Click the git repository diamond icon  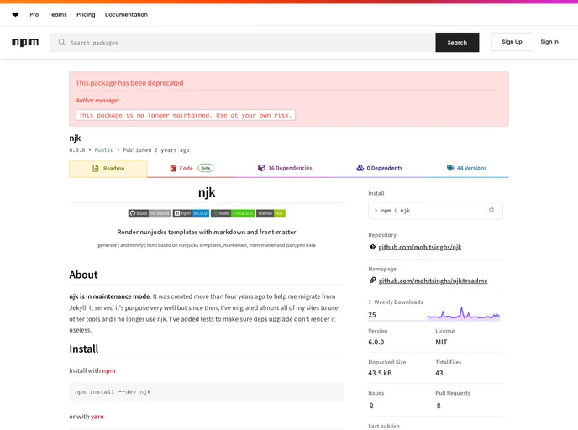[372, 247]
